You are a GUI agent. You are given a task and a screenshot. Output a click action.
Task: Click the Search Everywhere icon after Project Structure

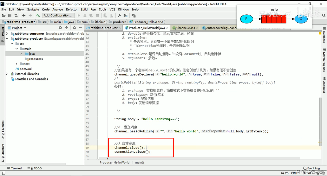[x=133, y=16]
